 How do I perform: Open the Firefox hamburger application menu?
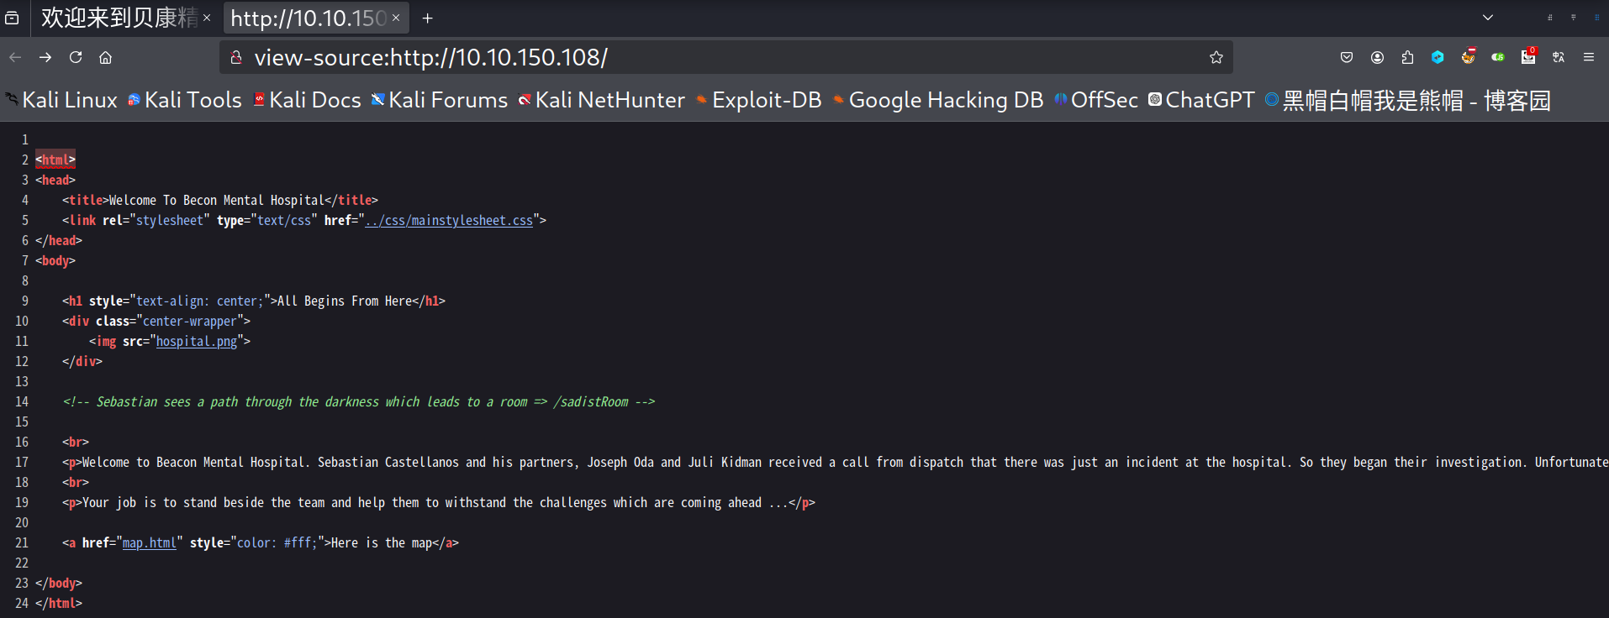point(1589,57)
